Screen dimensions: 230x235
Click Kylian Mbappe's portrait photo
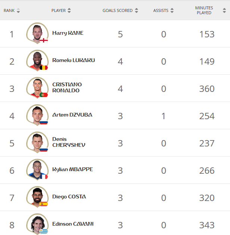(37, 170)
